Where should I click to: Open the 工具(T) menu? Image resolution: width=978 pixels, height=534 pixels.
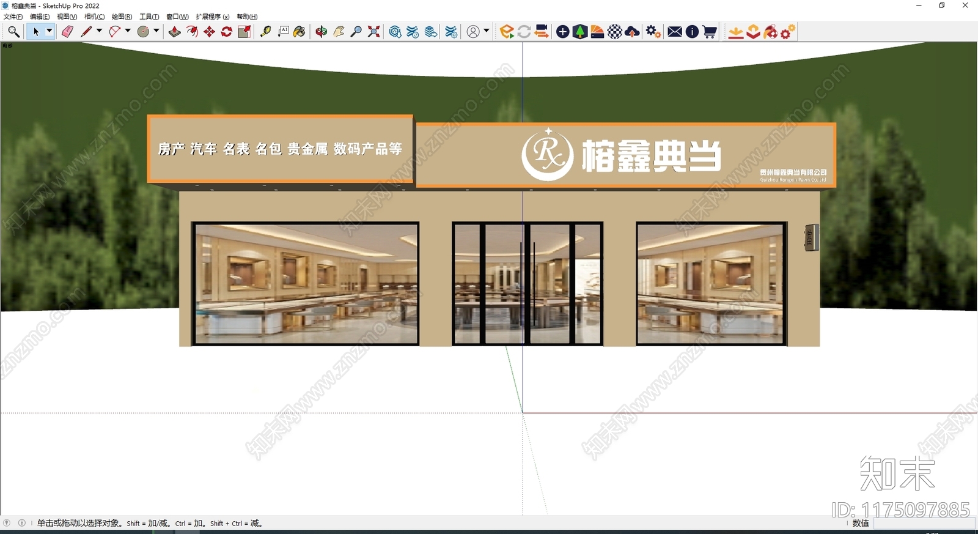click(x=149, y=17)
